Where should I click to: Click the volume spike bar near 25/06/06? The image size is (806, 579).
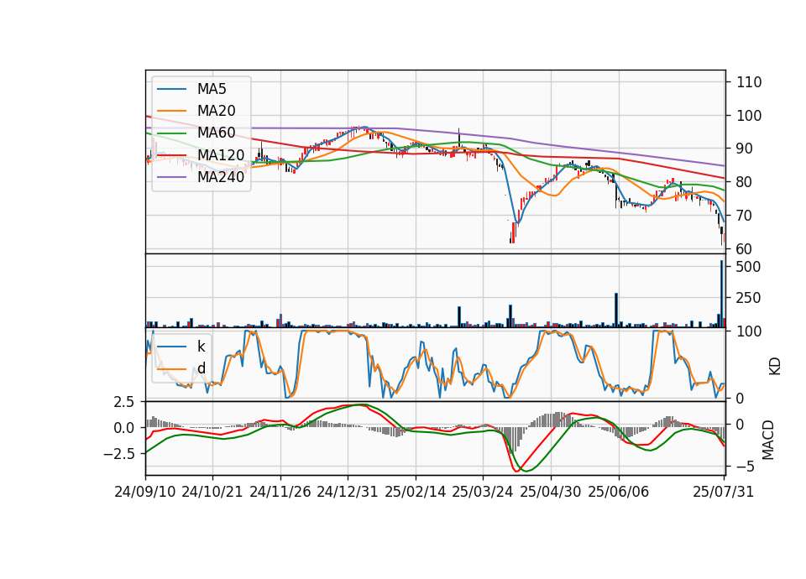pyautogui.click(x=616, y=310)
